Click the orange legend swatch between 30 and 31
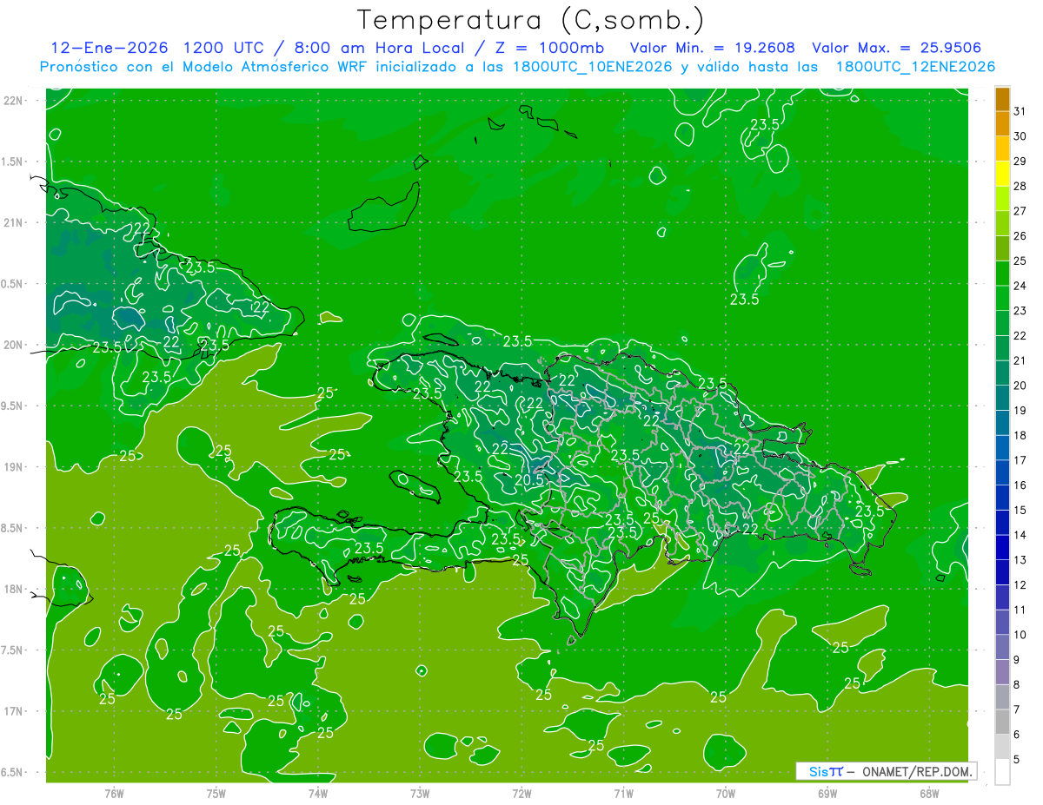 [1002, 123]
